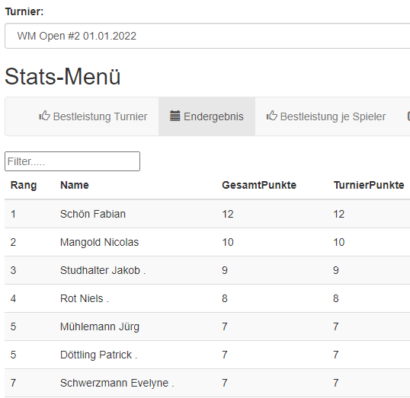
Task: Click calendar icon next to Endergebnis
Action: click(x=175, y=116)
